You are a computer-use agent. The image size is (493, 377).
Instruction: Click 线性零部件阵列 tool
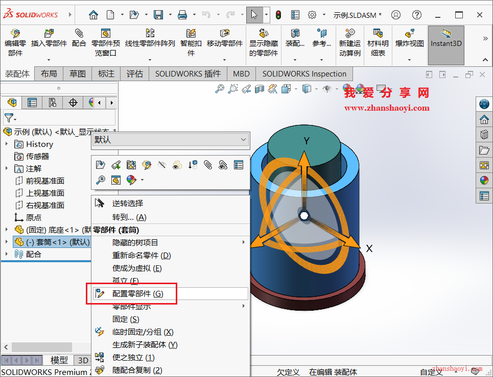[150, 38]
